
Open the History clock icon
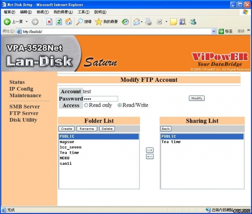[x=125, y=22]
